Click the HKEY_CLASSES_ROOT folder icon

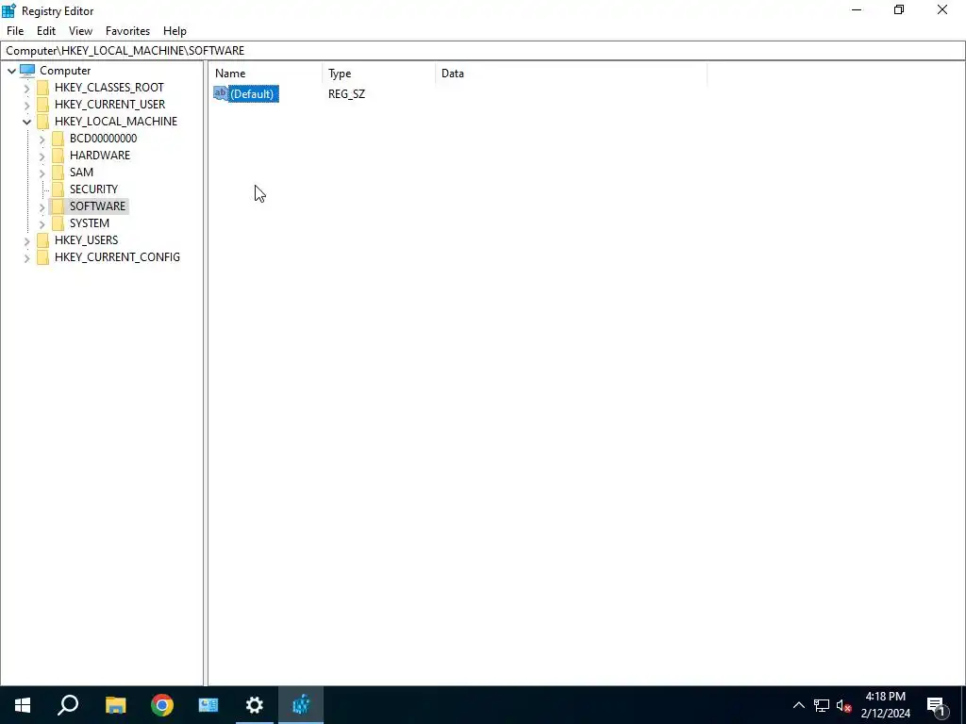tap(42, 88)
